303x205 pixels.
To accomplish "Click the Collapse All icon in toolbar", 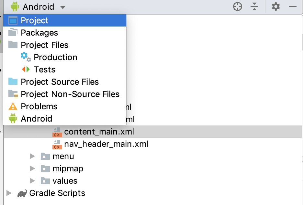I will 255,6.
